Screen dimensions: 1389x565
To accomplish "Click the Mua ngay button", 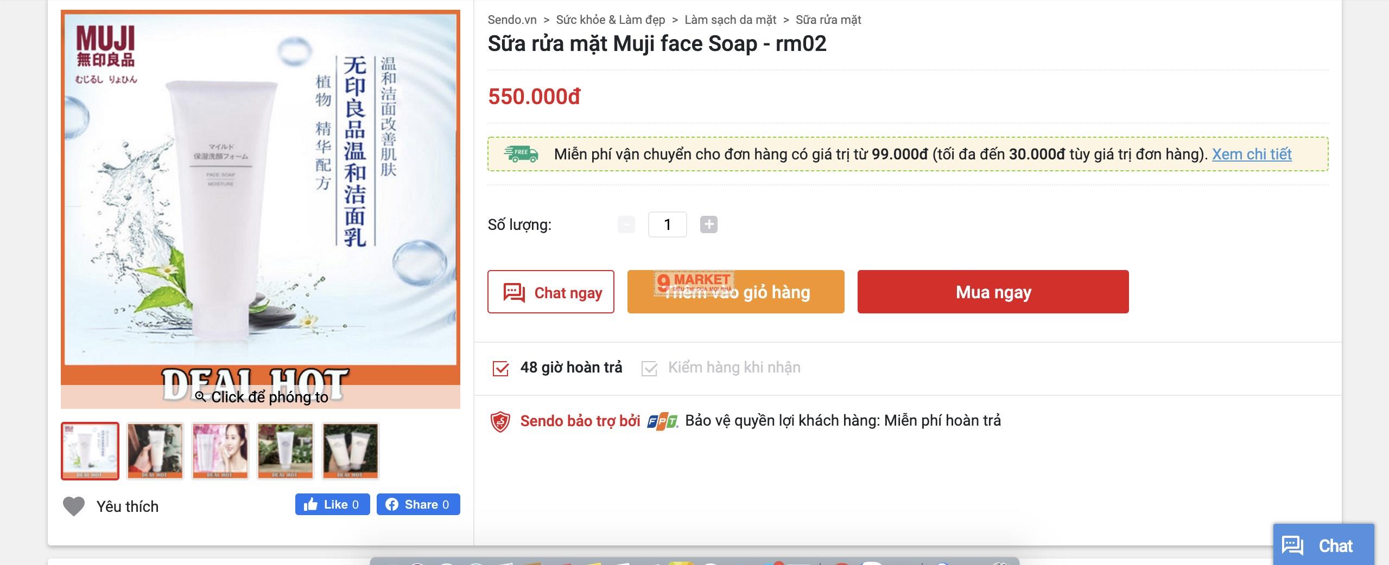I will point(993,292).
